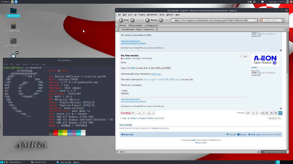Click the Post Reply button
The image size is (293, 164).
click(x=127, y=113)
